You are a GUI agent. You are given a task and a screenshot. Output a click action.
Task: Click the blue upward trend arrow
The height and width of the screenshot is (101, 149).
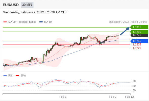[x=125, y=31]
